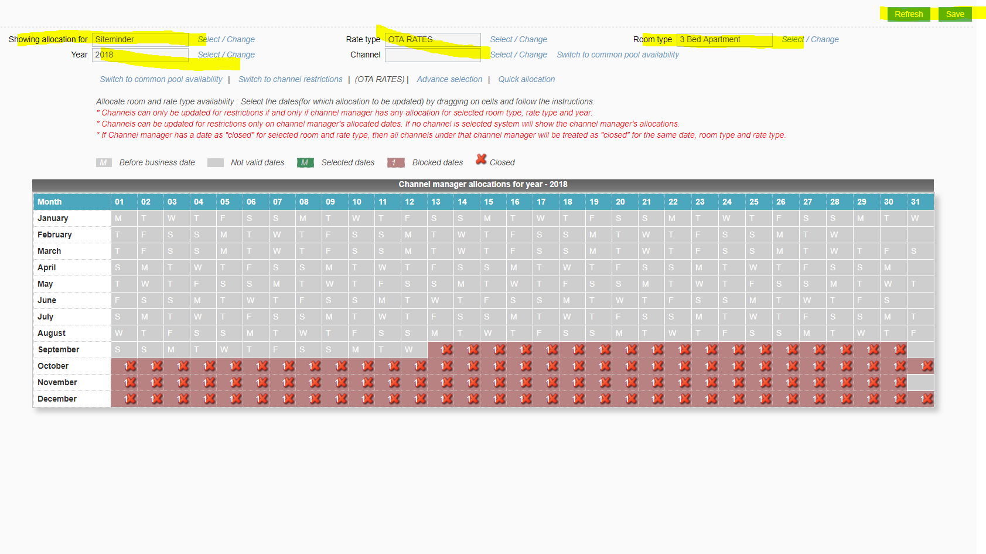Select closed icon on September 25

[765, 349]
